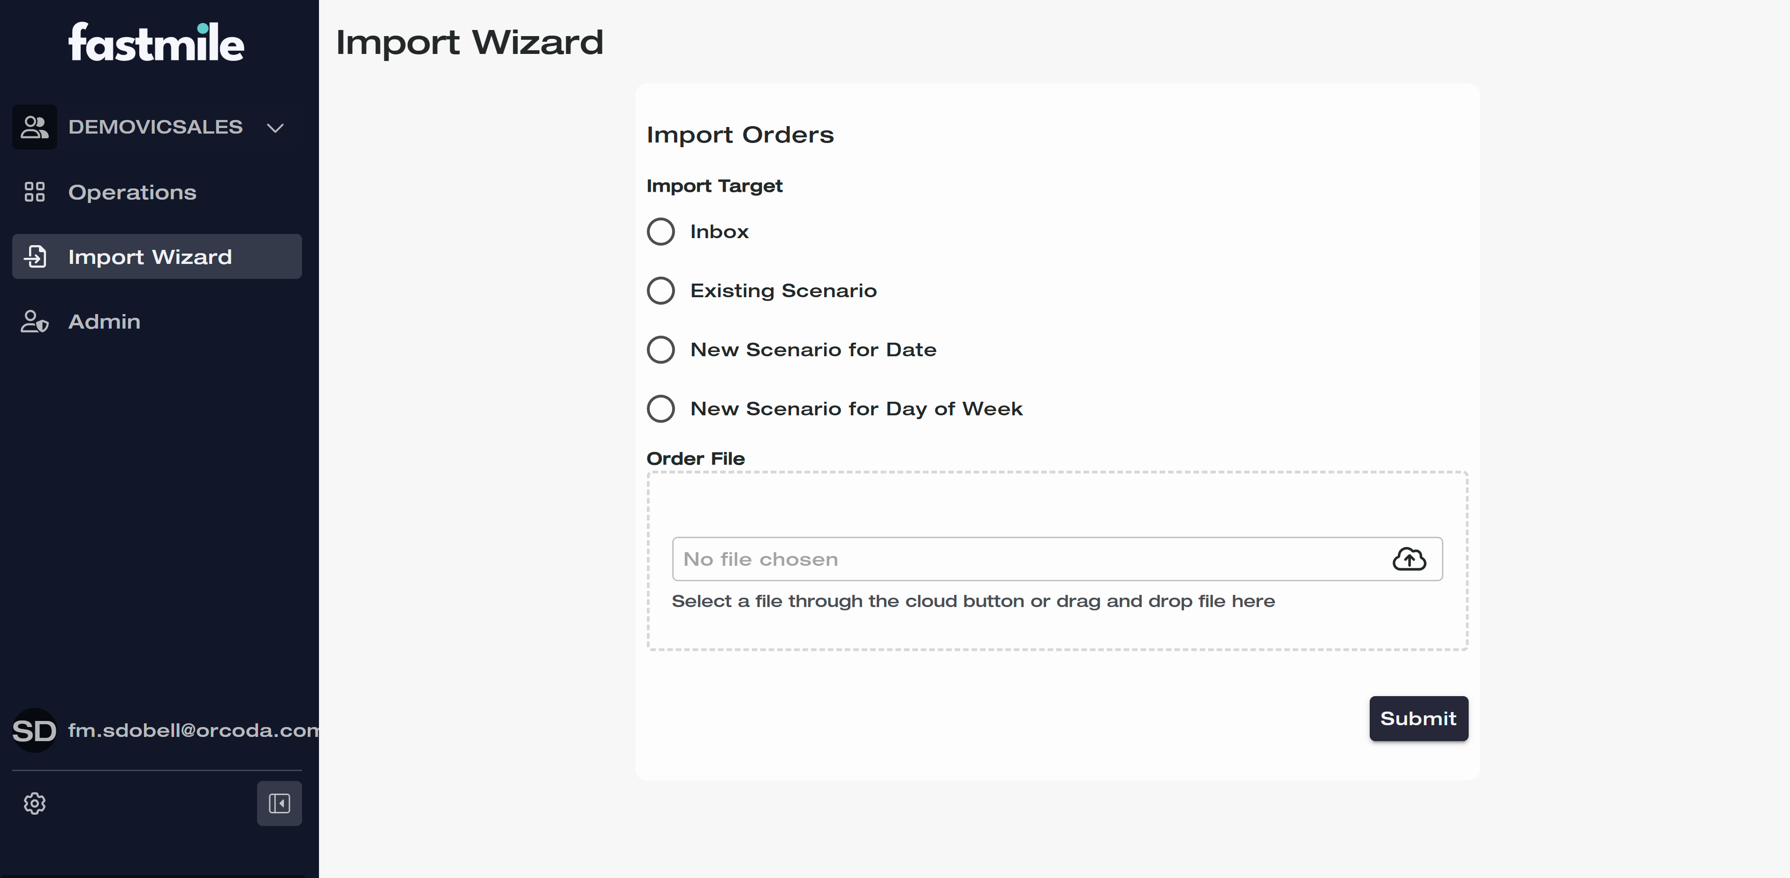1790x878 pixels.
Task: Collapse the sidebar panel
Action: point(279,803)
